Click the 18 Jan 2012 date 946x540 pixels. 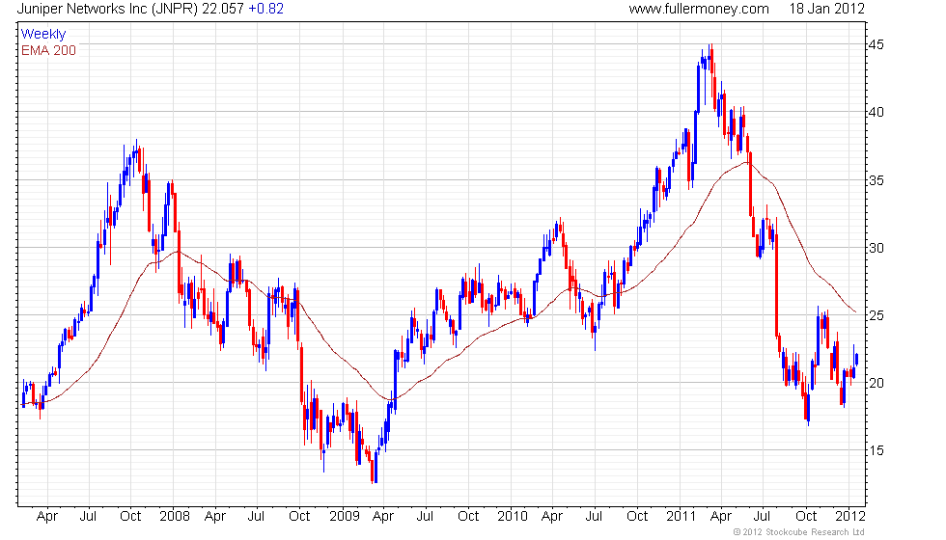coord(826,9)
